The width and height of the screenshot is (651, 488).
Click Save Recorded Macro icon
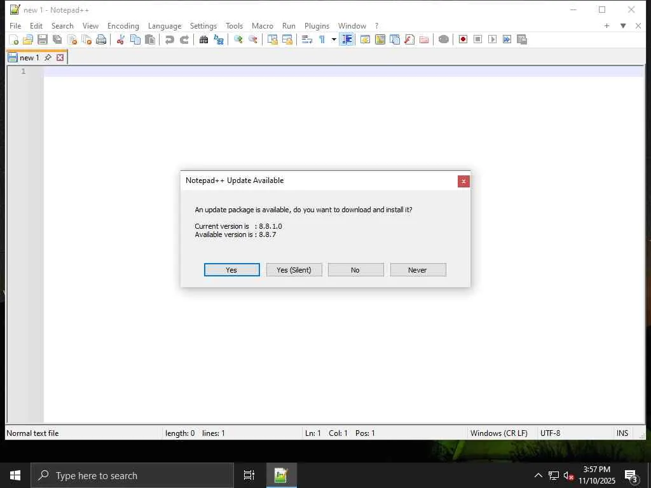(522, 39)
